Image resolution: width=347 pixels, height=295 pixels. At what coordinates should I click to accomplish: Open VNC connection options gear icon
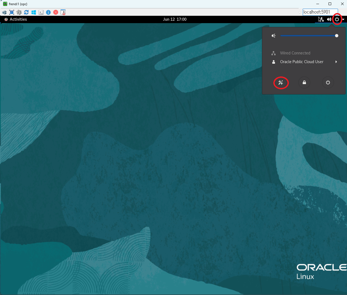point(19,12)
